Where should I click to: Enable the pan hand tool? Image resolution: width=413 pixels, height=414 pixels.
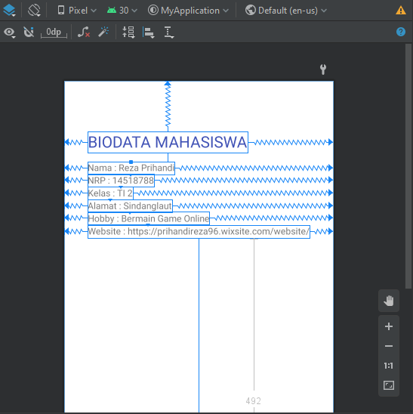click(x=389, y=301)
